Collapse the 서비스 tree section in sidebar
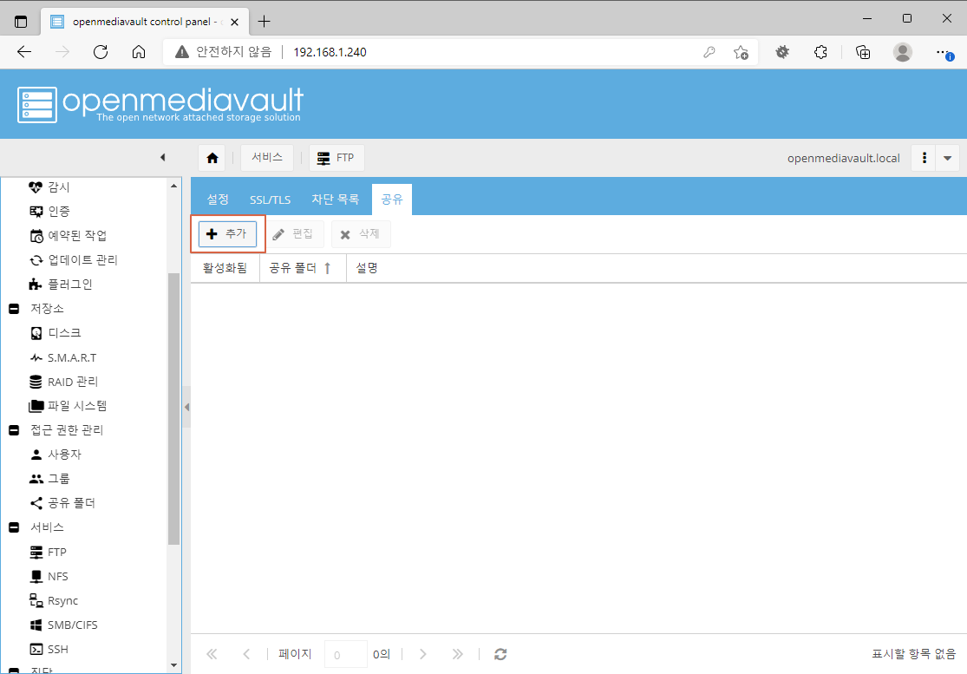 (14, 527)
